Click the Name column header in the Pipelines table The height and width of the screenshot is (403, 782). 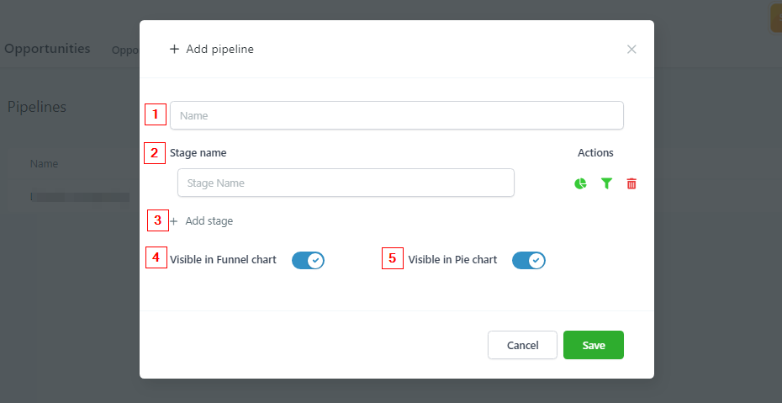tap(44, 163)
